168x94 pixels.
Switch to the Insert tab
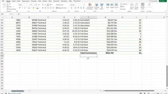(x=14, y=1)
